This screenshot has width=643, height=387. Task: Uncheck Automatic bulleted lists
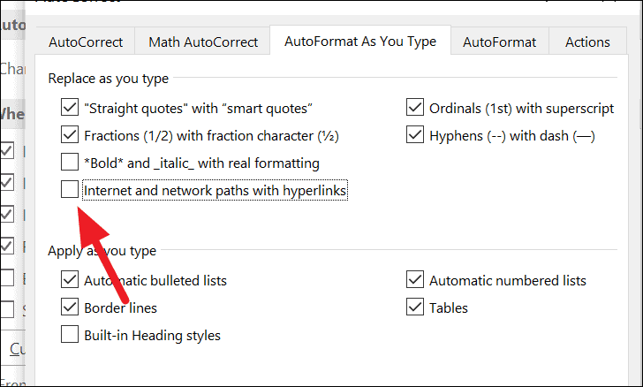[x=71, y=280]
